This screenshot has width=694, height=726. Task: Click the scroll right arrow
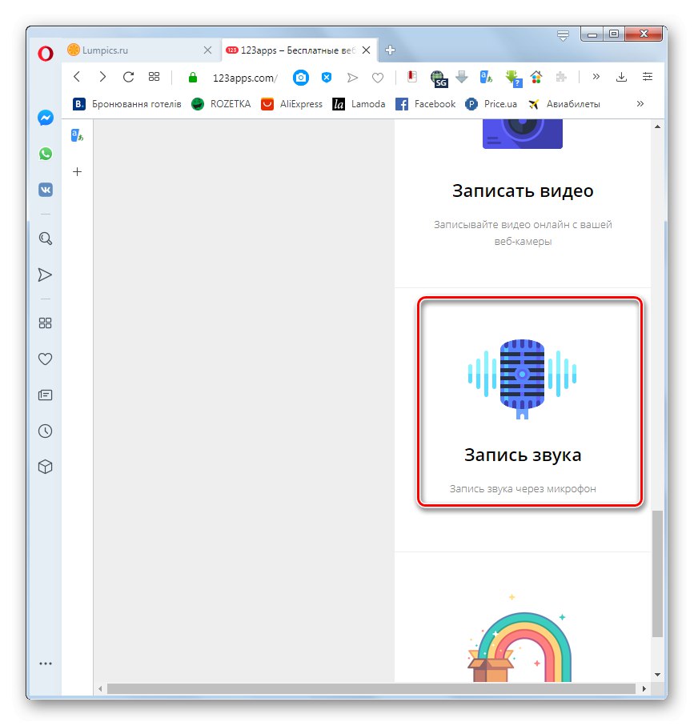pyautogui.click(x=644, y=688)
